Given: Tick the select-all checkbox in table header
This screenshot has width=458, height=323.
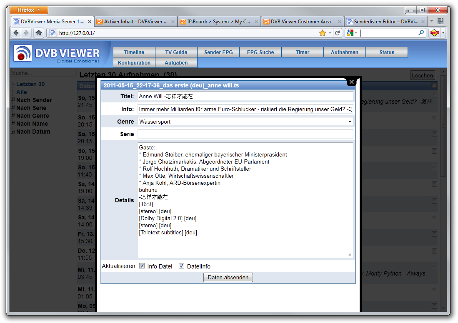Looking at the screenshot, I should tap(434, 85).
